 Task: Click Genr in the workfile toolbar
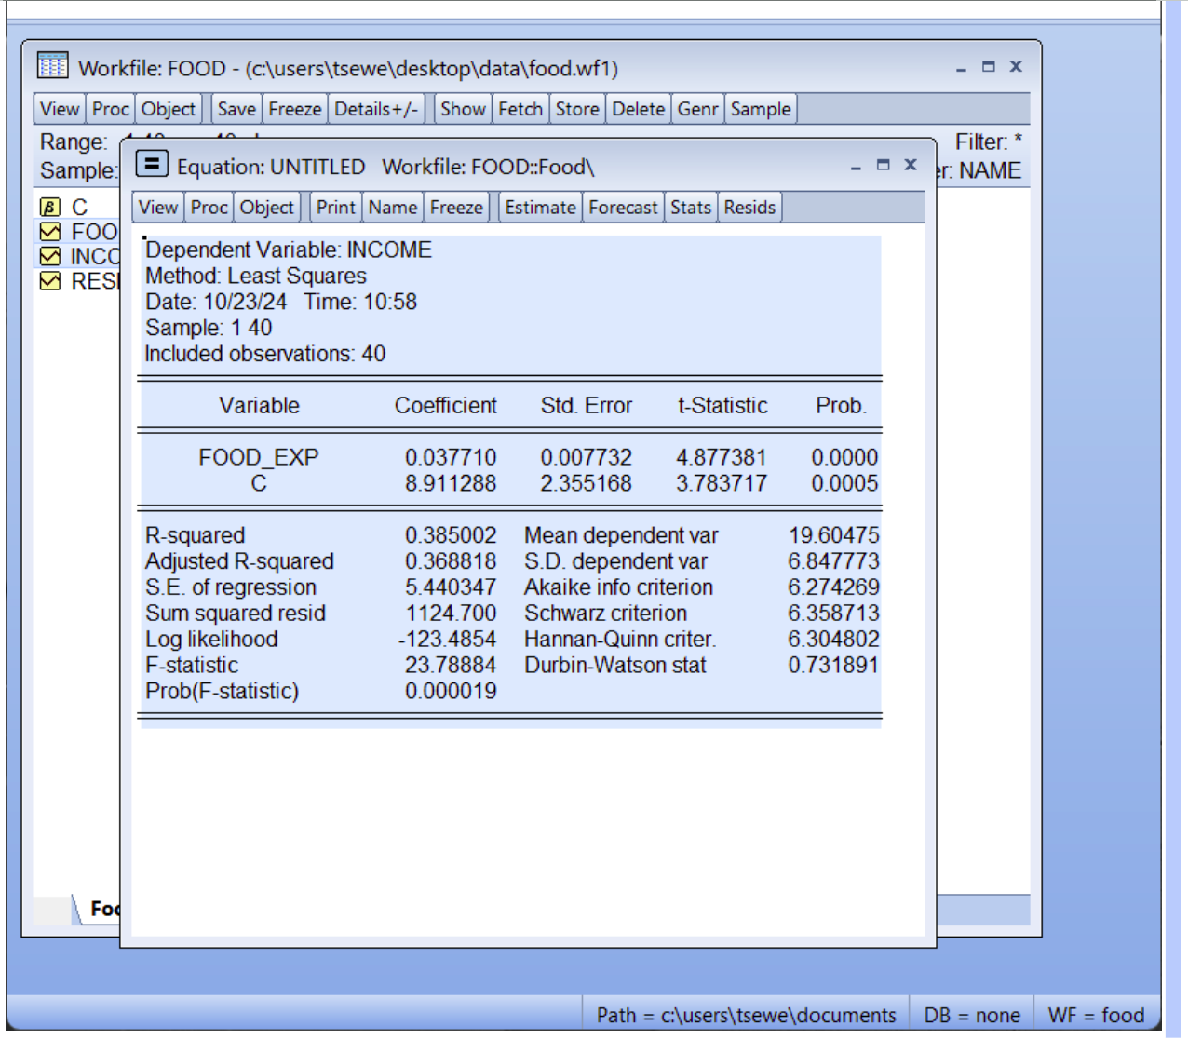697,109
